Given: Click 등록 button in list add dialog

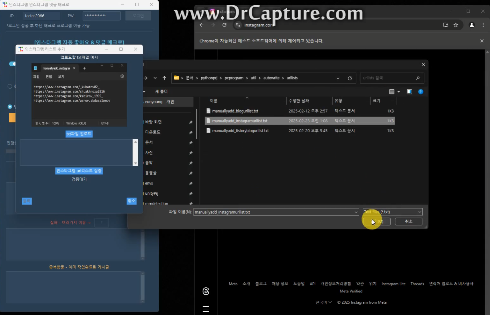Looking at the screenshot, I should click(x=27, y=201).
